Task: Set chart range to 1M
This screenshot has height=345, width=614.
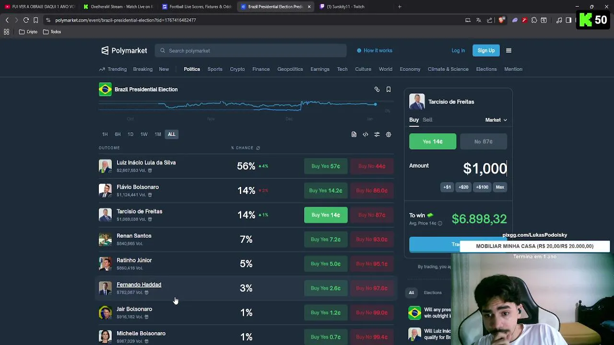Action: coord(158,135)
